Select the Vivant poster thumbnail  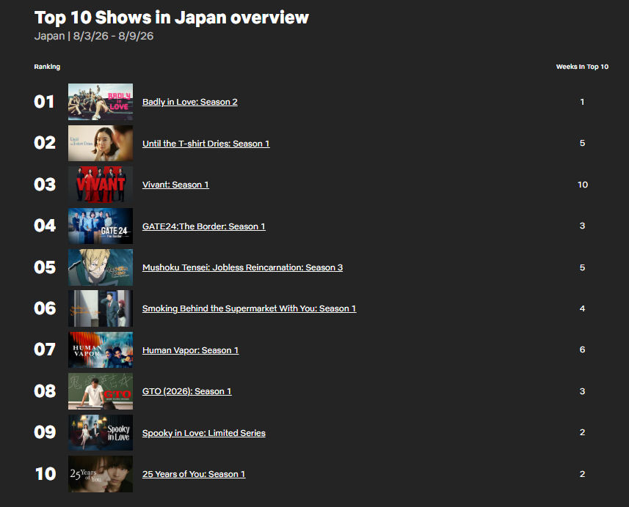pyautogui.click(x=101, y=185)
